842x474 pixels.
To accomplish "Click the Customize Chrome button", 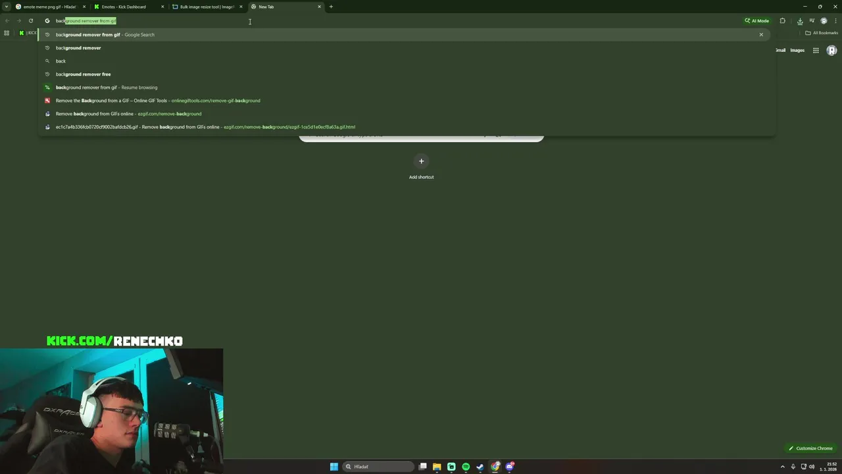I will (810, 448).
